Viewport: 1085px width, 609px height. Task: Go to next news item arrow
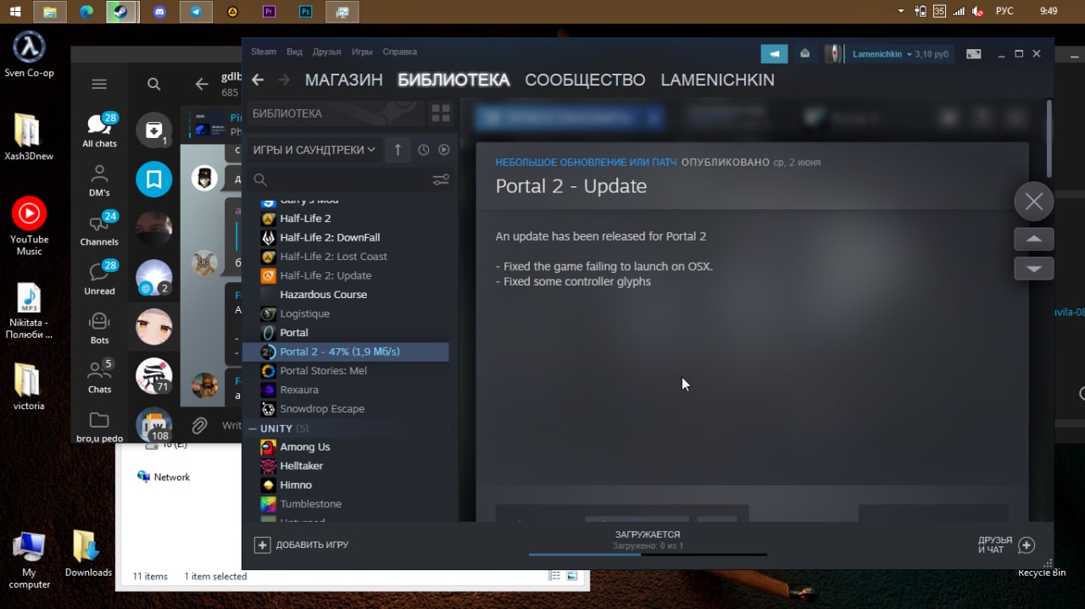pos(1034,269)
